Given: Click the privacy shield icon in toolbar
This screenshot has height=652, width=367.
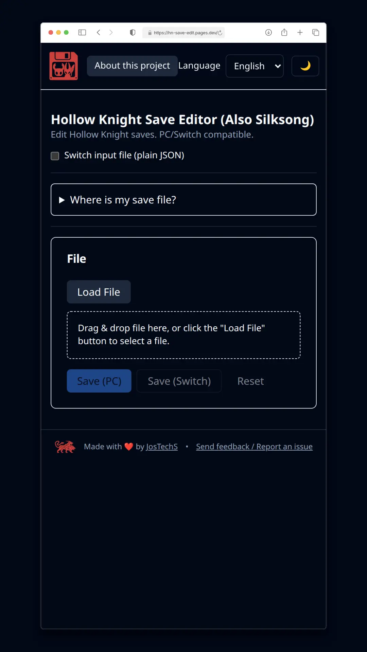Looking at the screenshot, I should tap(133, 33).
